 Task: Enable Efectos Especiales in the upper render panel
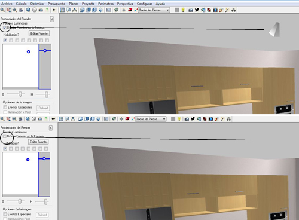point(5,107)
